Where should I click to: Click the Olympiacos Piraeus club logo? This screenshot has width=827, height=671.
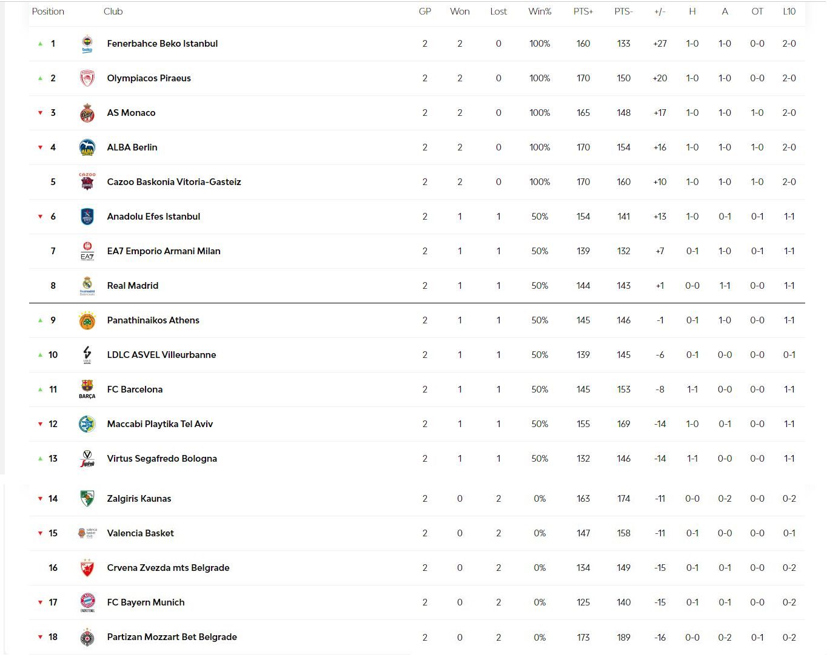87,78
